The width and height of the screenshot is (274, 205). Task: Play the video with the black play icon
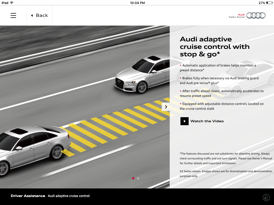pyautogui.click(x=184, y=121)
